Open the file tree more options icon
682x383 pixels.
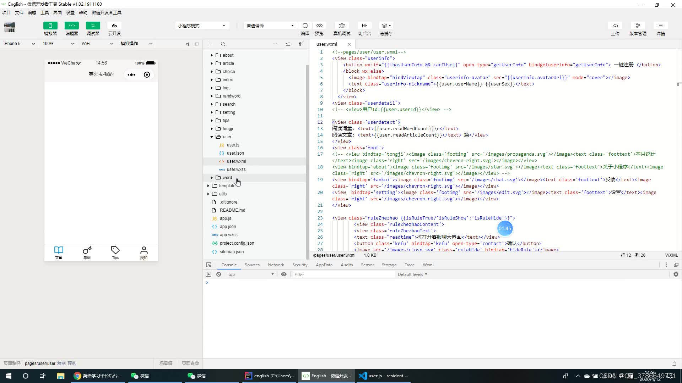point(275,44)
